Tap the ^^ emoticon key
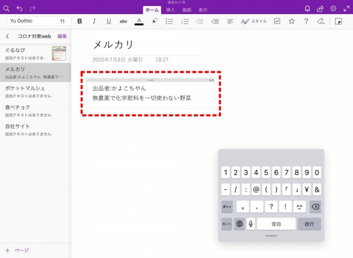The image size is (353, 258). pyautogui.click(x=300, y=207)
